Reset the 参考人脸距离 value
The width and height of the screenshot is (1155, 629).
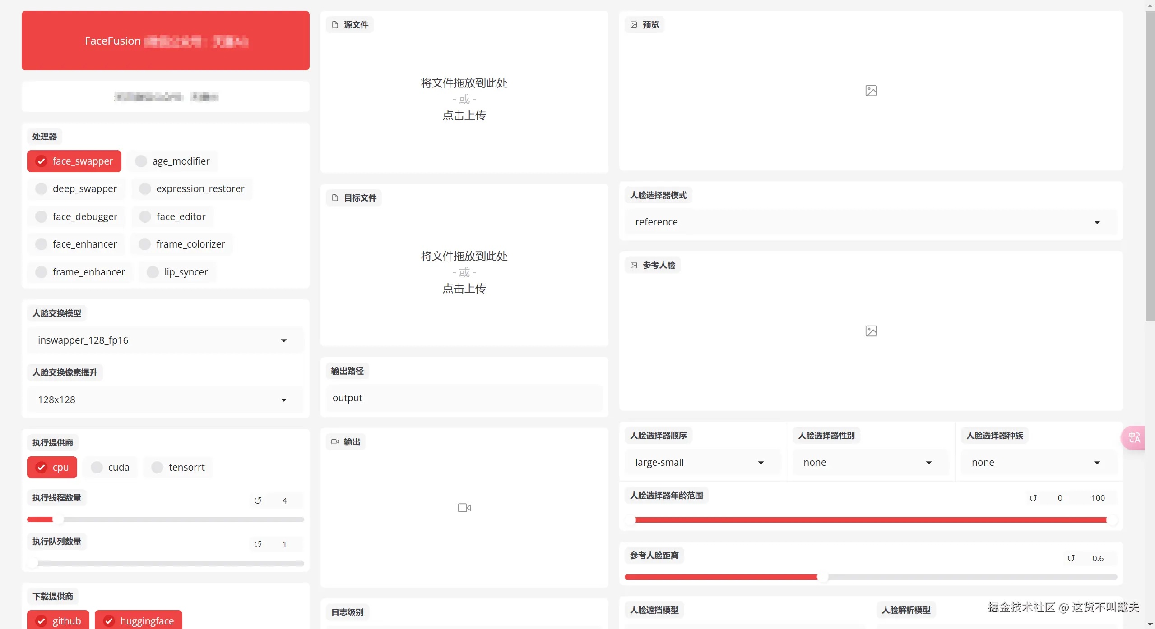(1071, 558)
